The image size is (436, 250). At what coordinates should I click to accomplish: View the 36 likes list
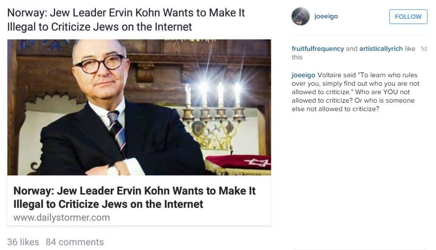point(23,242)
